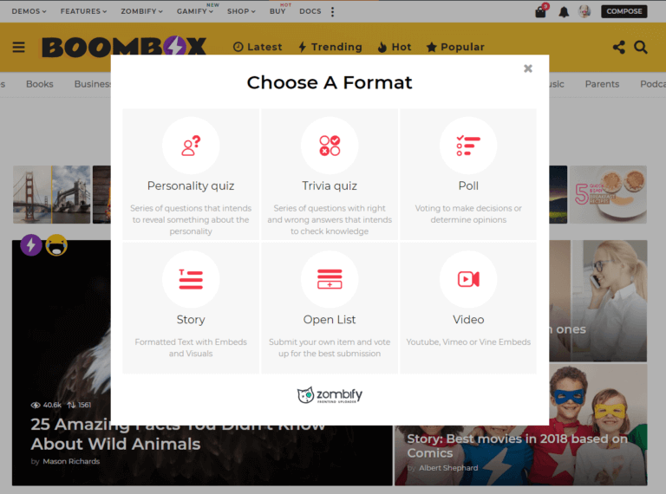Click the COMPOSE button
Image resolution: width=666 pixels, height=494 pixels.
click(624, 11)
